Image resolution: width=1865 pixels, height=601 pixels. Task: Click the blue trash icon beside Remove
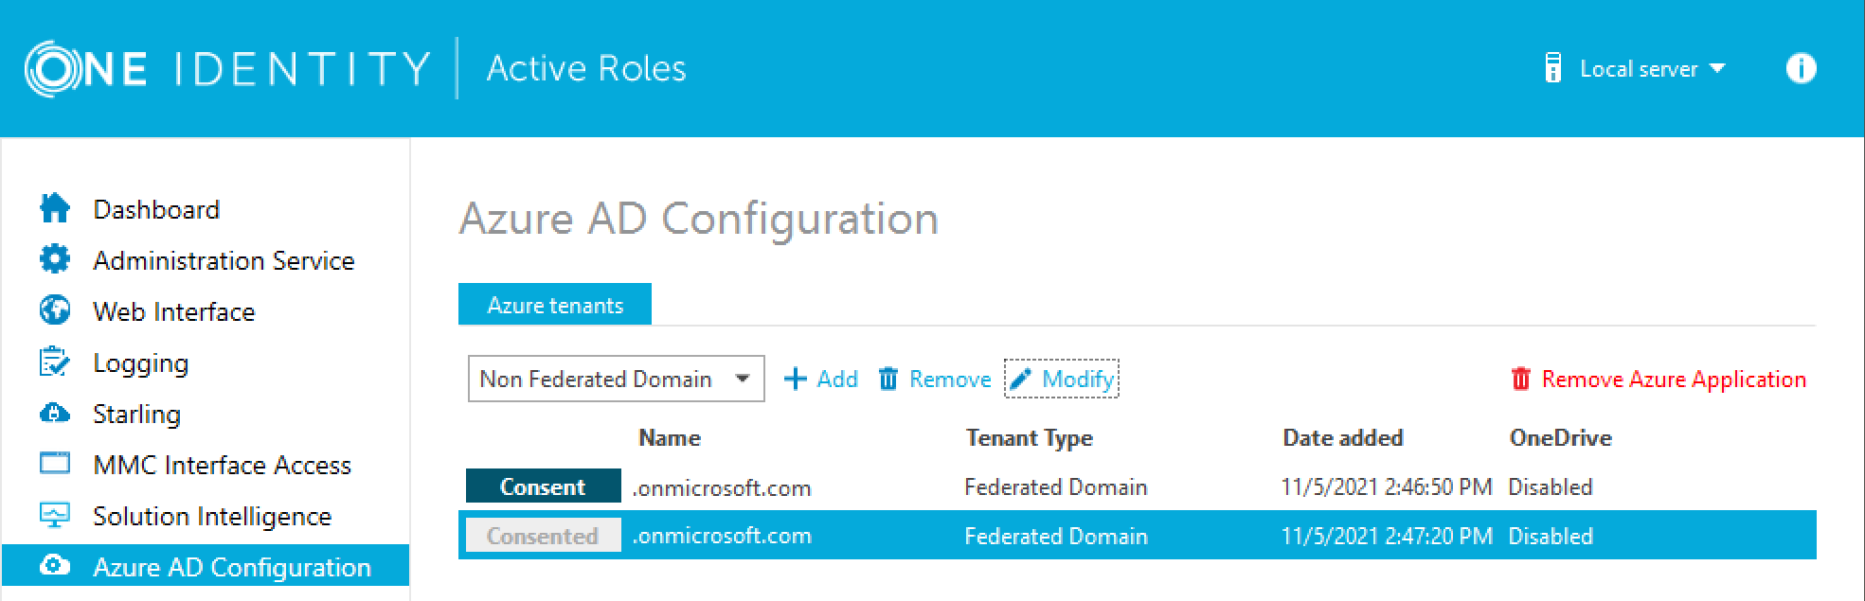888,379
